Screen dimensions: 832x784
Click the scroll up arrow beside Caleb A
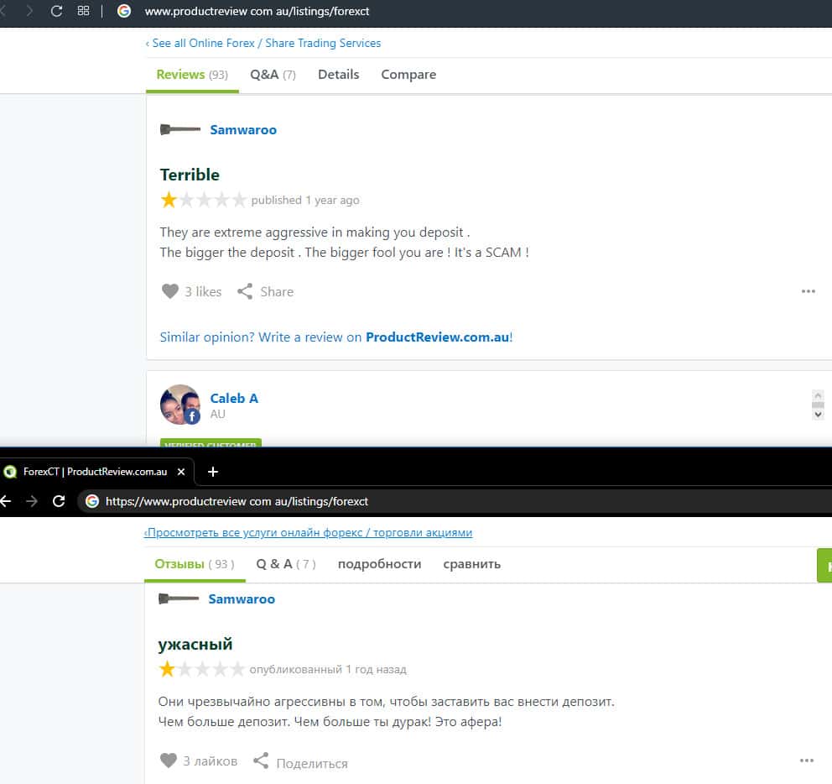coord(819,395)
